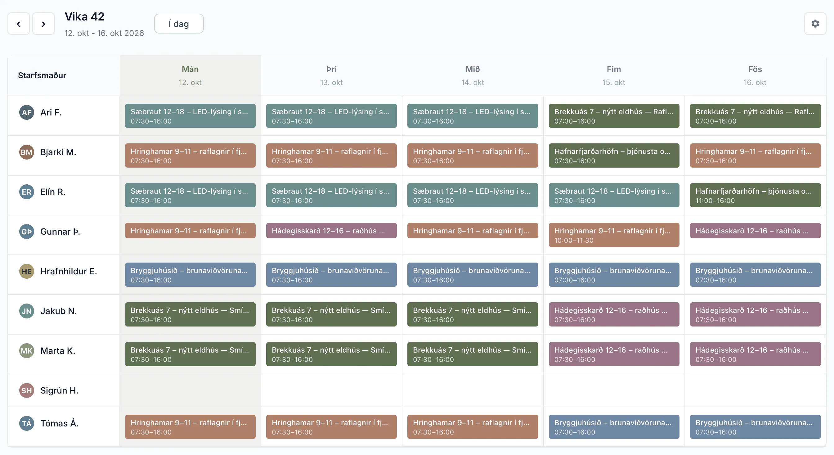Open Elín R.'s Friday 11:00–16:00 shift
This screenshot has width=834, height=455.
click(x=755, y=195)
